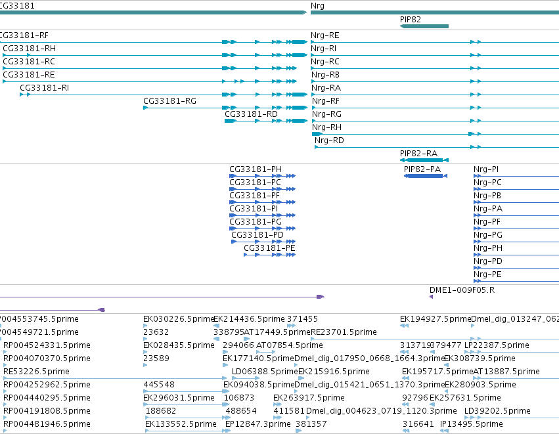This screenshot has width=559, height=434.
Task: Select EST AT07854.5prime label
Action: tap(290, 345)
